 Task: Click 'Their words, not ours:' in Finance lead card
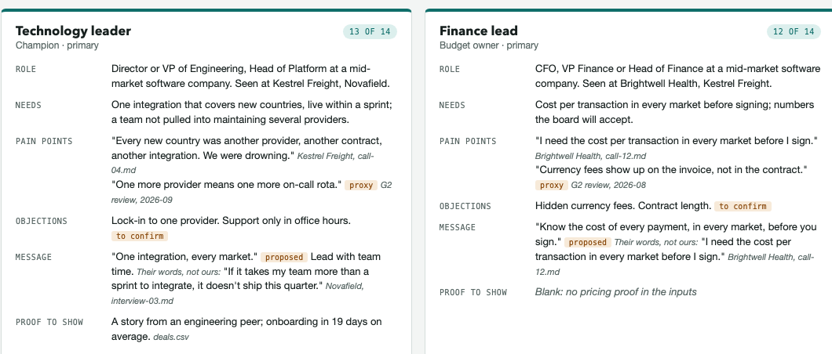click(x=656, y=242)
